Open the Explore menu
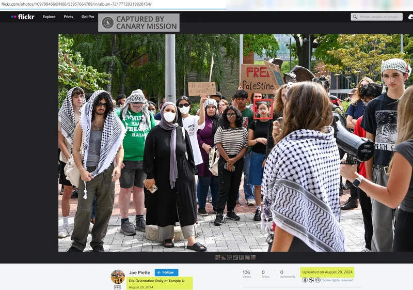The width and height of the screenshot is (413, 290). point(49,17)
